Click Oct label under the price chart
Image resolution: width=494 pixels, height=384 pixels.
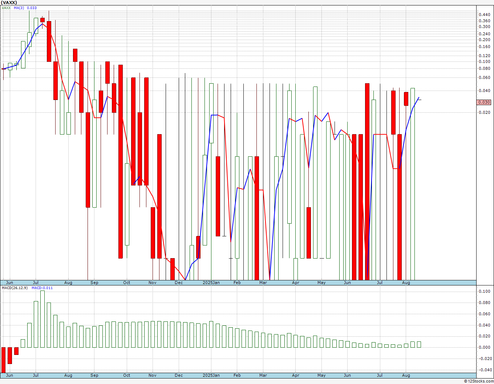click(126, 283)
